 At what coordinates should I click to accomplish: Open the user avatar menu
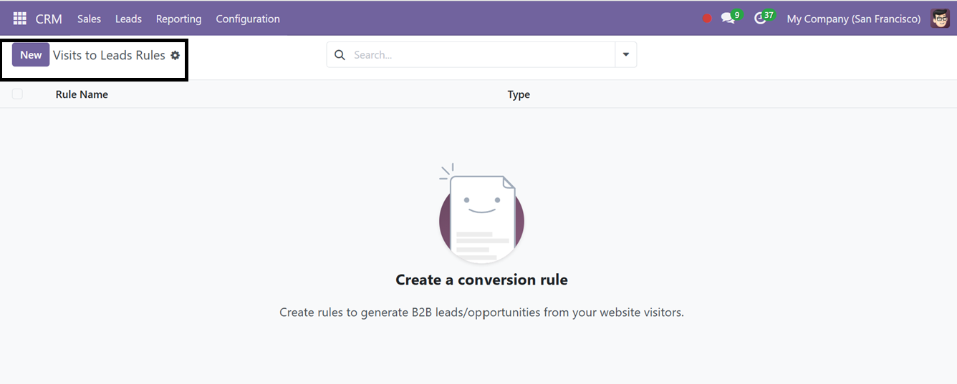pos(940,19)
